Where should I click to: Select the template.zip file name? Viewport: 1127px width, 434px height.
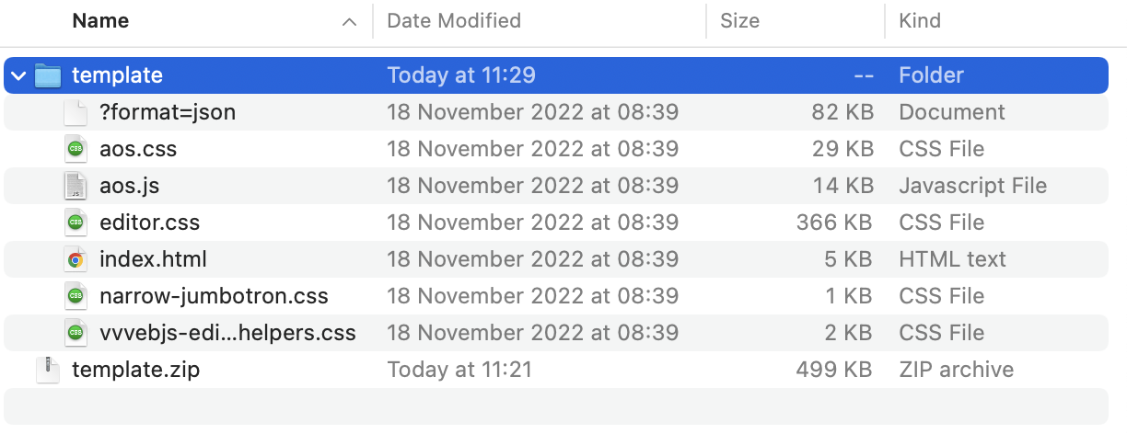point(135,370)
